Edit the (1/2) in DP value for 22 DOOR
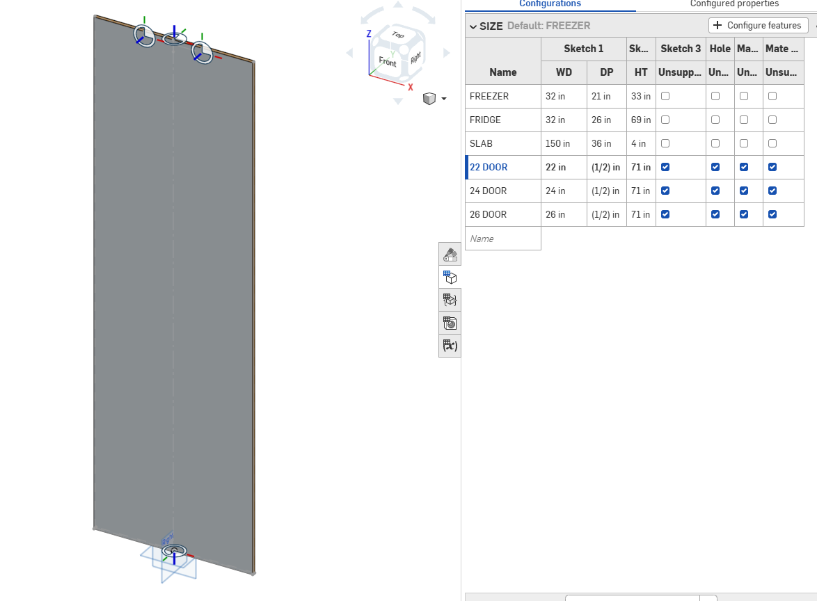Viewport: 817px width, 601px height. pos(607,167)
